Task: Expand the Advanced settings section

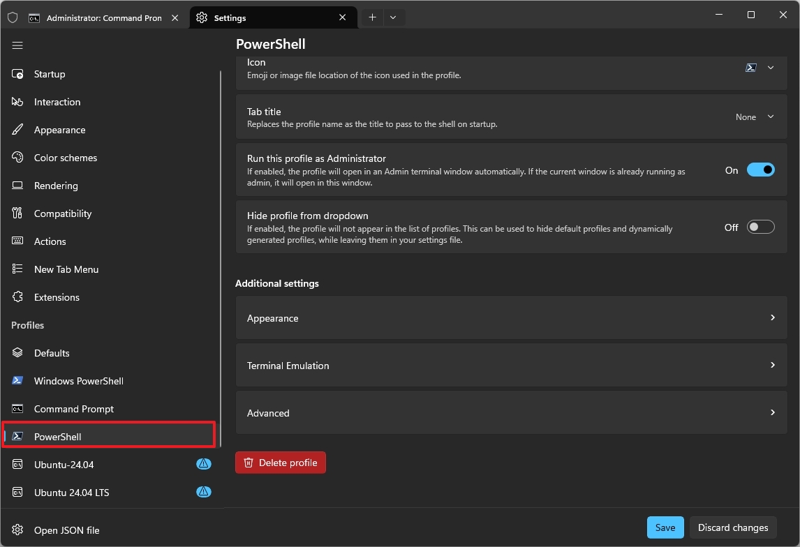Action: click(x=511, y=413)
